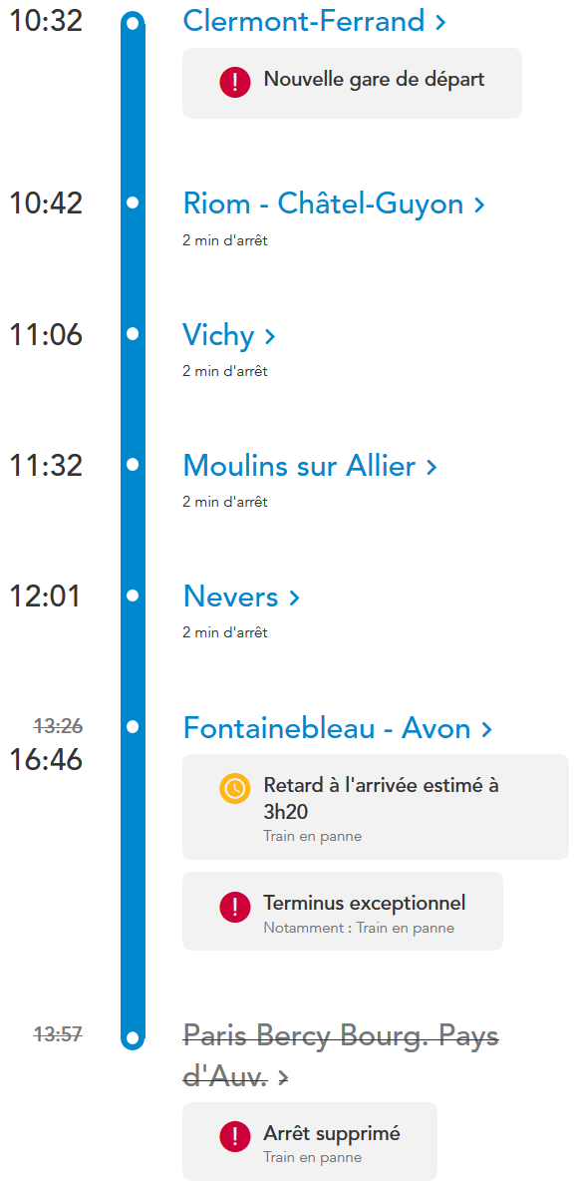Open the Vichy station link
The image size is (577, 1188).
pos(219,336)
